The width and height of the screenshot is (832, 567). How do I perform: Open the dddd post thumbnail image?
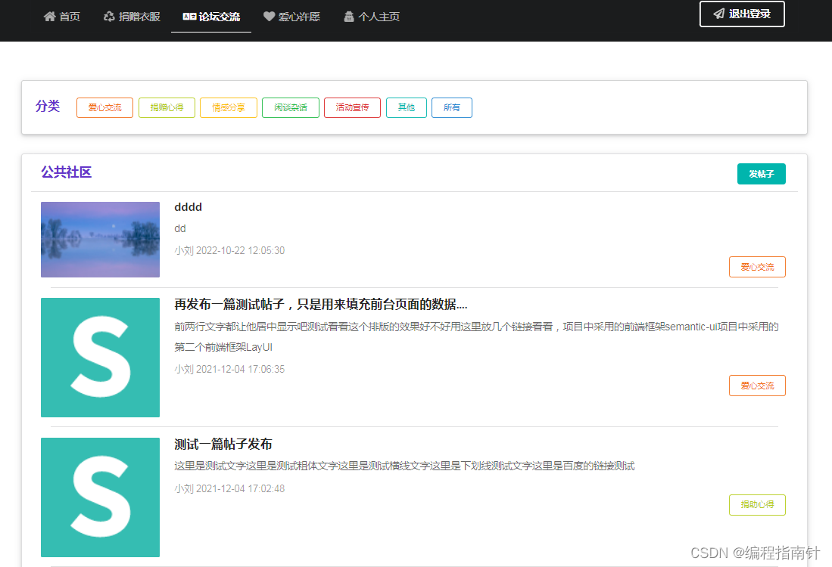pos(100,240)
